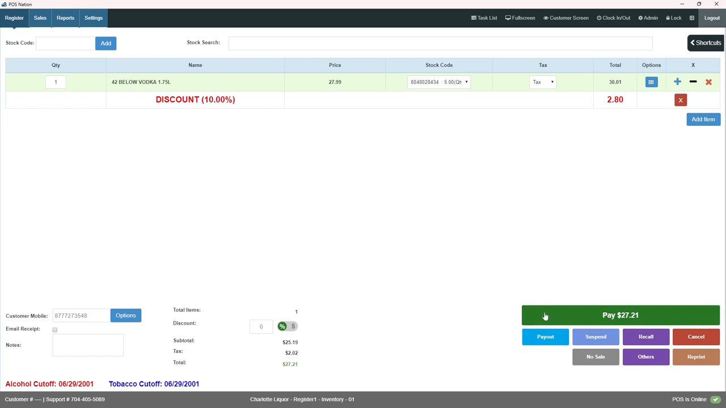
Task: Click the Alcohol Cutoff date text
Action: point(49,384)
